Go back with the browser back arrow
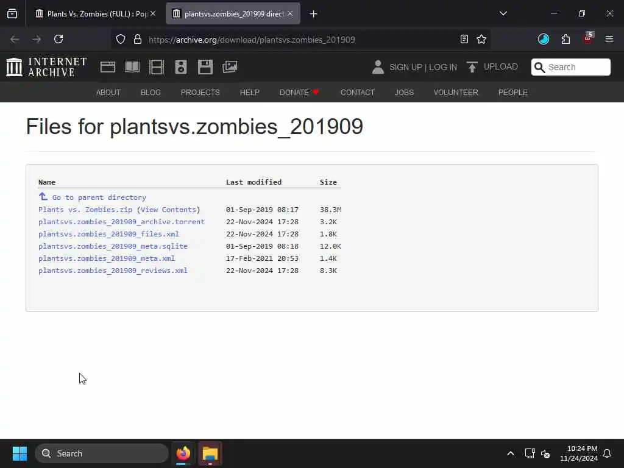This screenshot has height=468, width=624. [15, 39]
